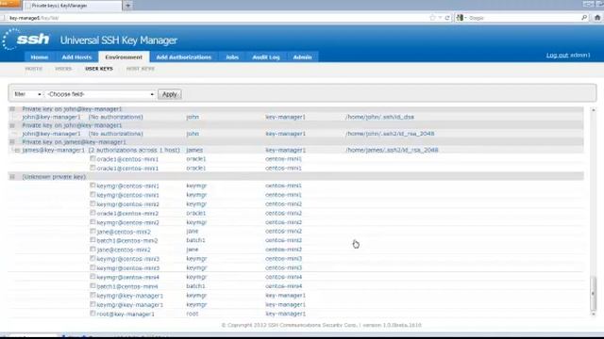The image size is (604, 339).
Task: Open the batch1@centos-mini4 authorization link
Action: [x=127, y=286]
